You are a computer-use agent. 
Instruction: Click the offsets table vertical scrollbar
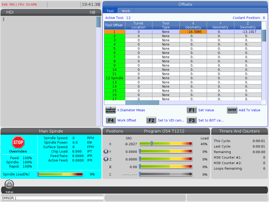[264, 65]
